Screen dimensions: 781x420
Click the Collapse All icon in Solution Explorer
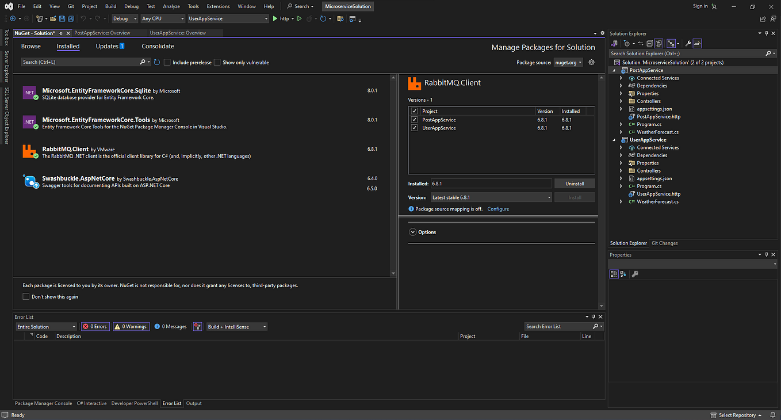pos(650,43)
